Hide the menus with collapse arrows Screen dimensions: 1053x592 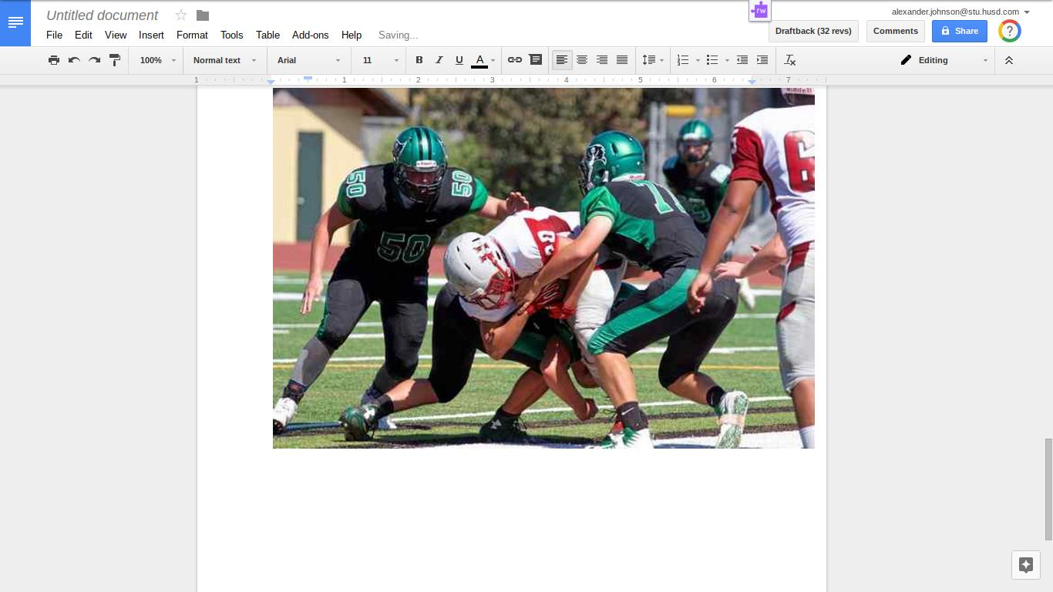click(1008, 60)
